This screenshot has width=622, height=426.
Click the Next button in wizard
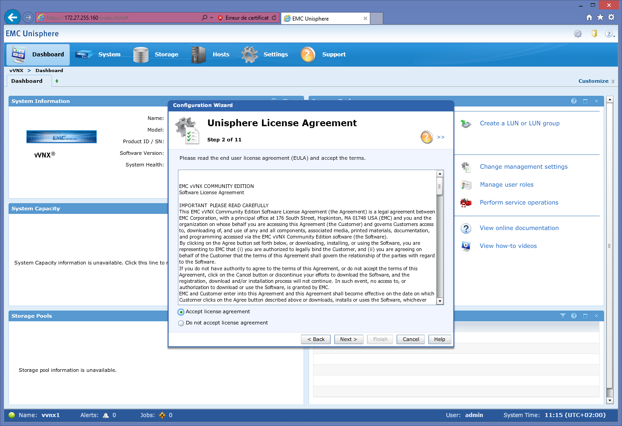coord(348,339)
